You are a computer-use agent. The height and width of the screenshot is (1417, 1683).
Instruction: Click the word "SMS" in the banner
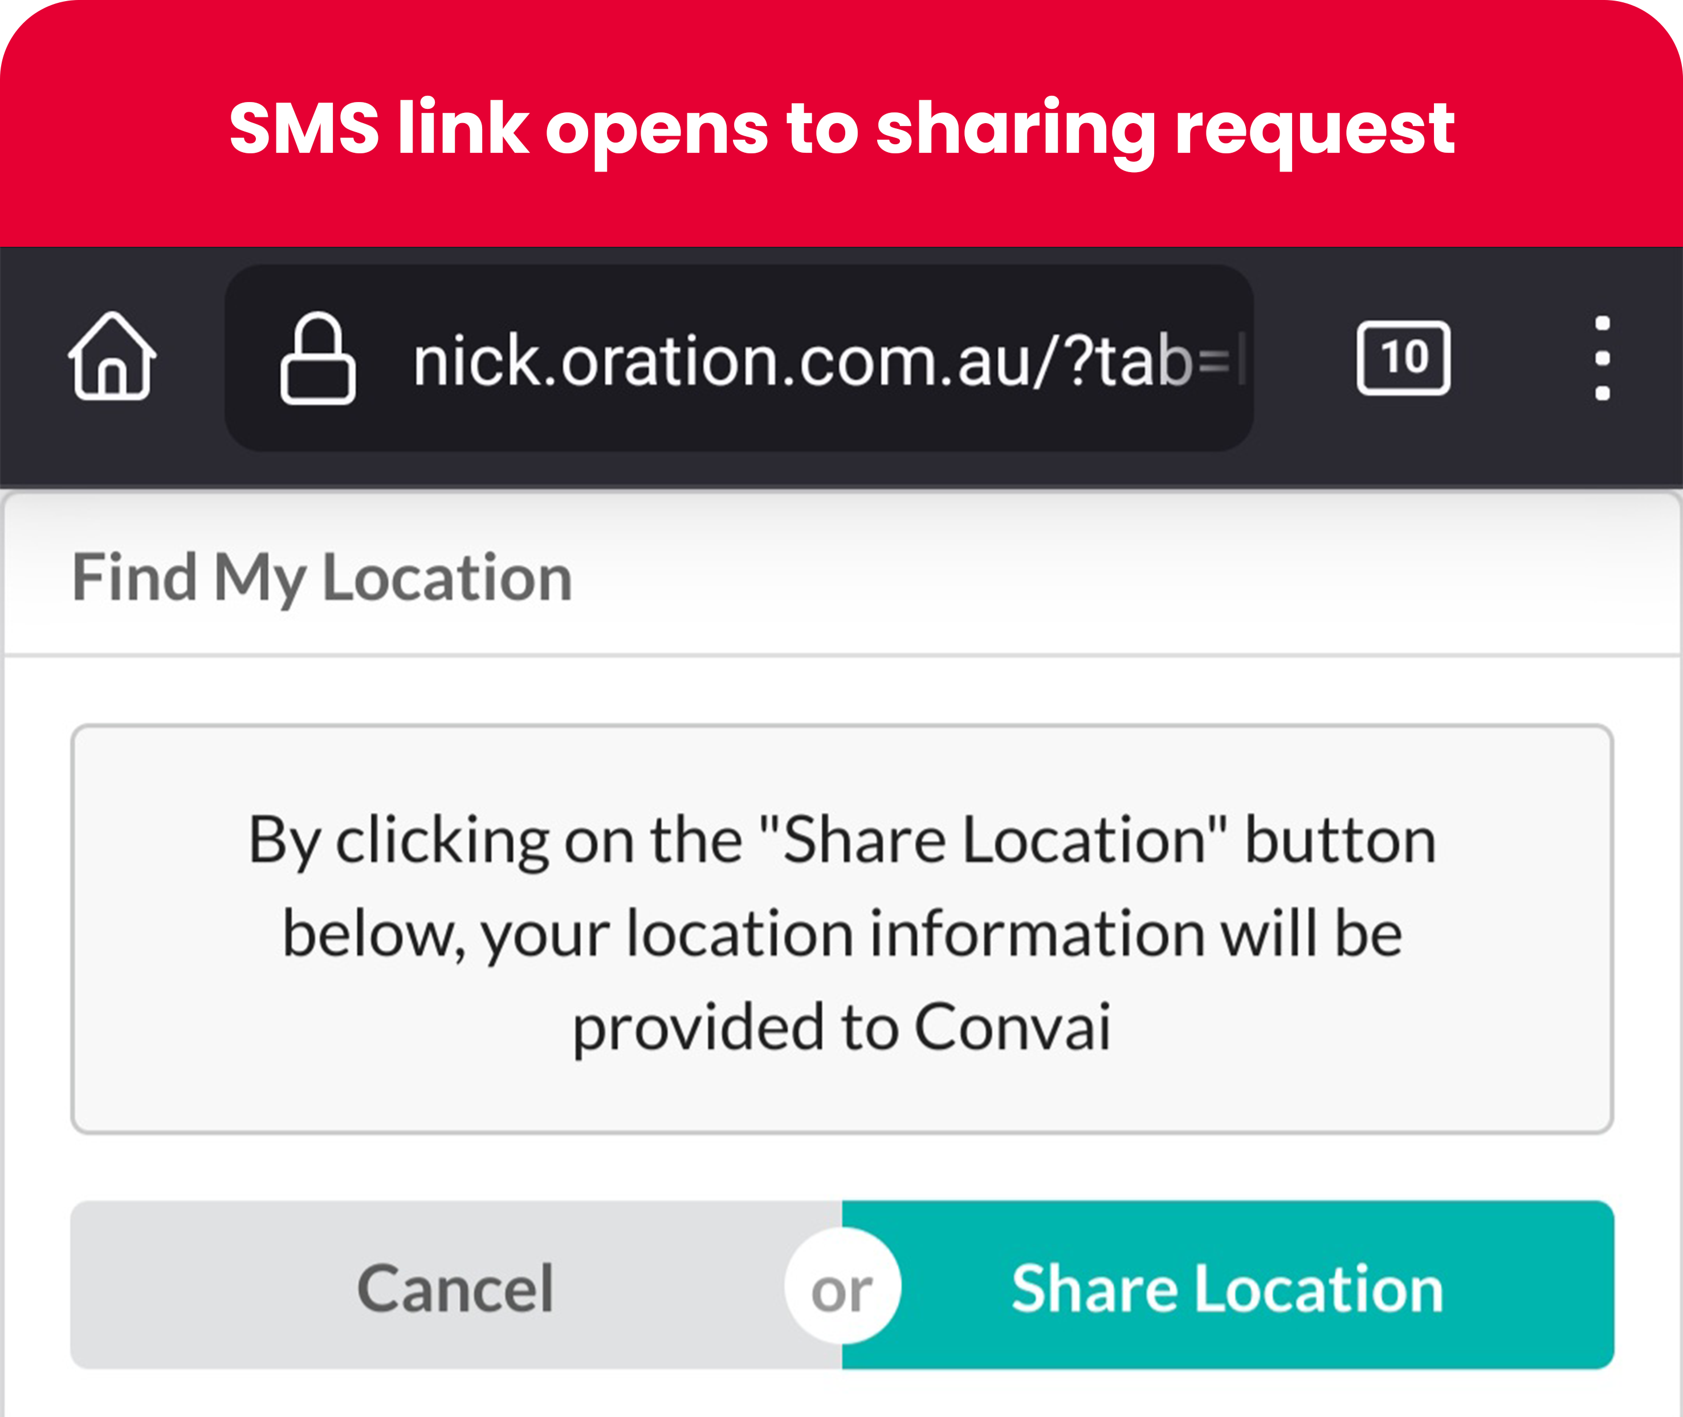[x=304, y=128]
